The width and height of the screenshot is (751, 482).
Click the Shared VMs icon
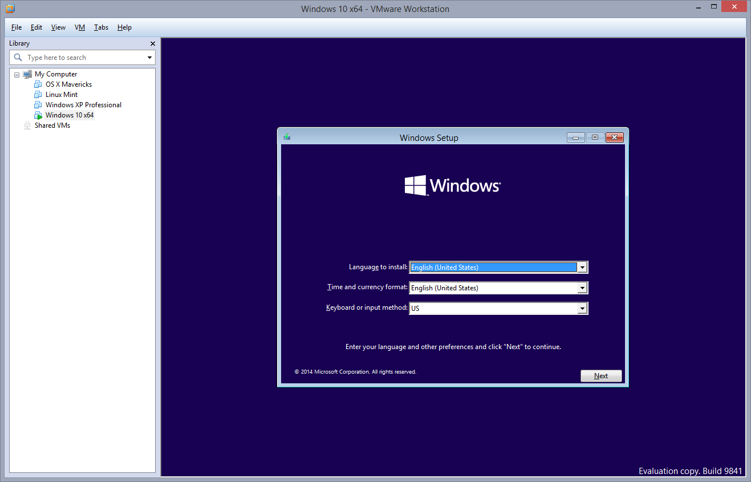coord(27,125)
